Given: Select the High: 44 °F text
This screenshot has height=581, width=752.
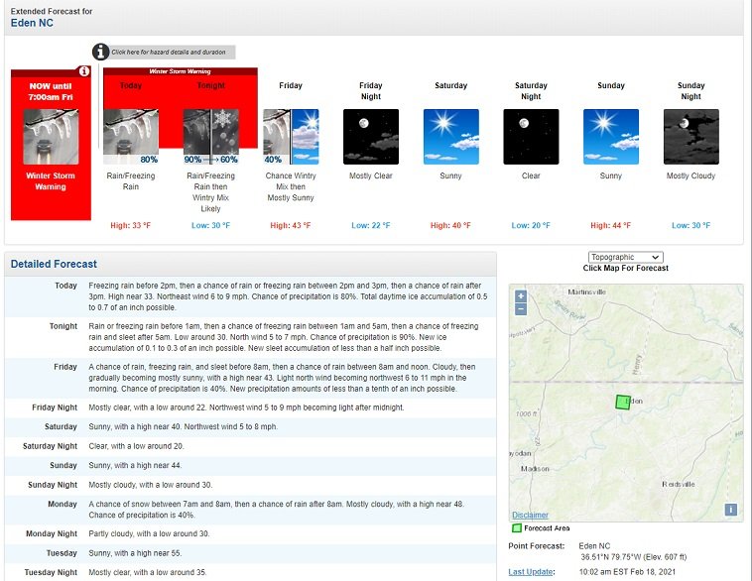Looking at the screenshot, I should click(611, 225).
